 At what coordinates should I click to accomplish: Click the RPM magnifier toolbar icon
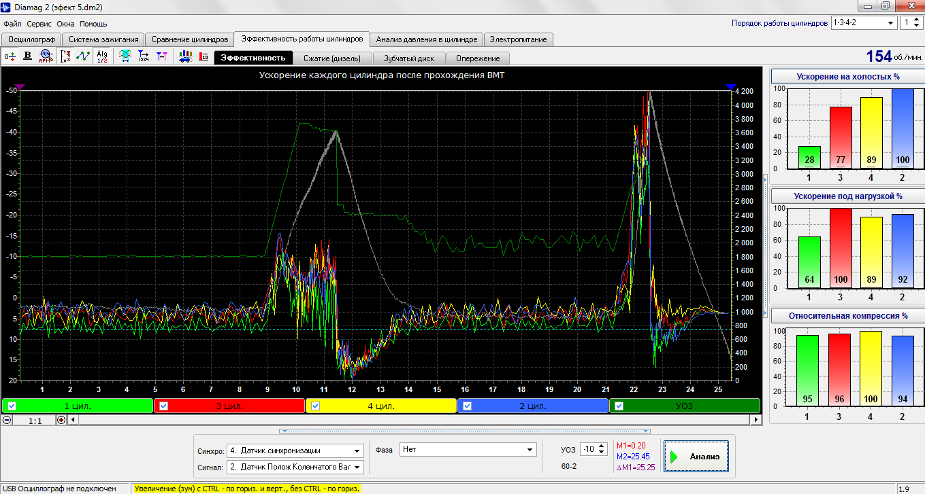[46, 56]
